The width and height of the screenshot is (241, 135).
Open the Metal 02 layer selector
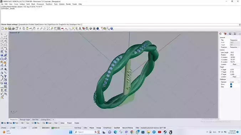click(x=56, y=128)
